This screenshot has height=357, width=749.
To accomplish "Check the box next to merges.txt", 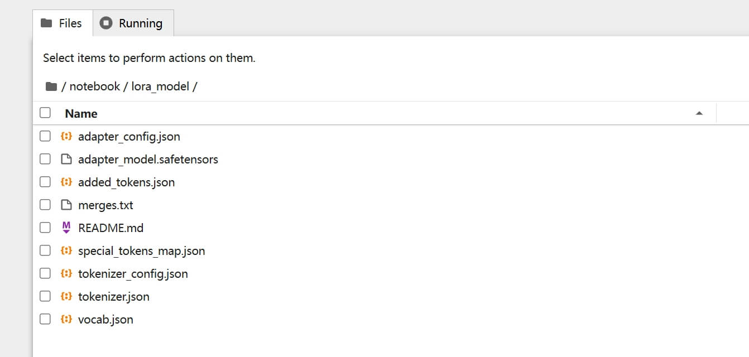I will (x=45, y=205).
